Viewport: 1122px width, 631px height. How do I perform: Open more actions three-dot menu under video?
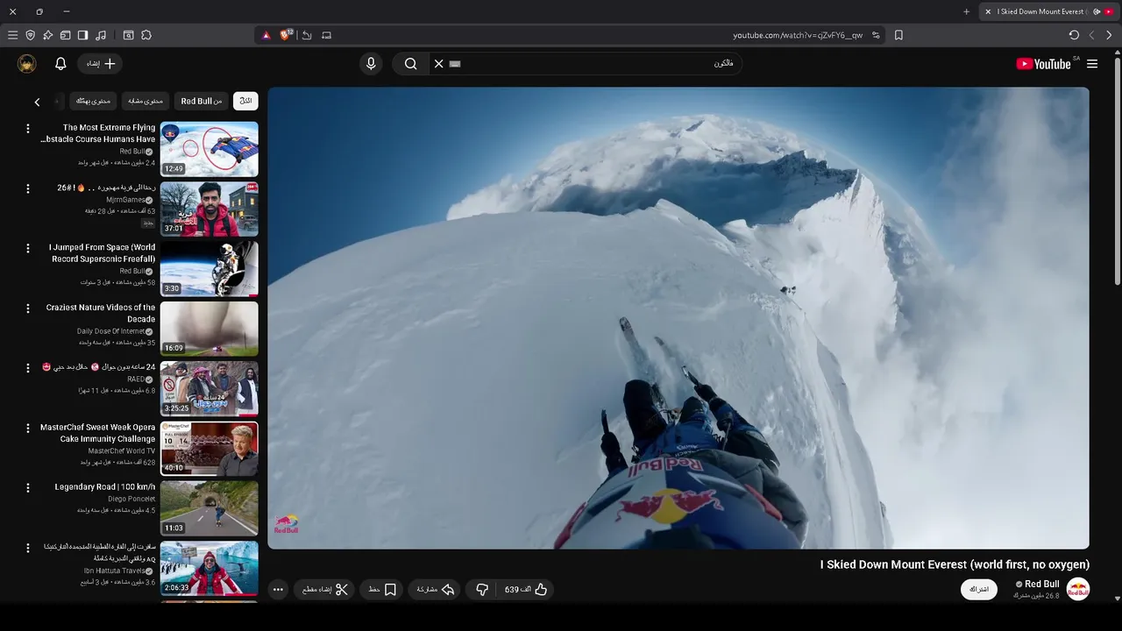coord(278,590)
